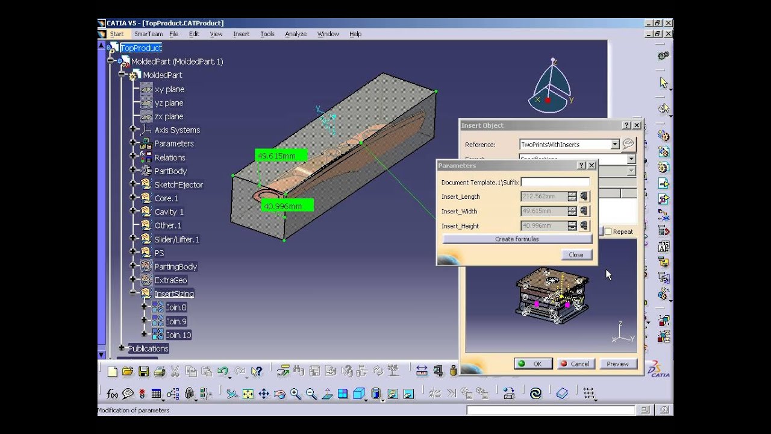The image size is (771, 434).
Task: Click the Insert_Width spinner arrows
Action: 572,212
